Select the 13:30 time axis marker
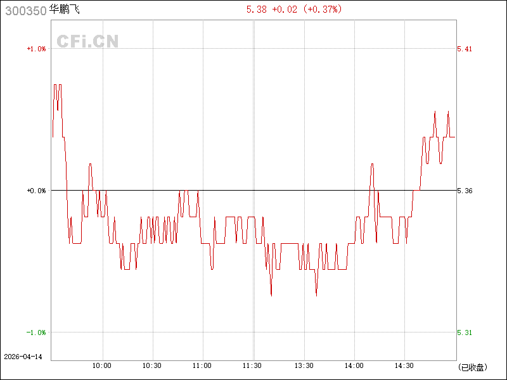The width and height of the screenshot is (507, 380). (304, 366)
